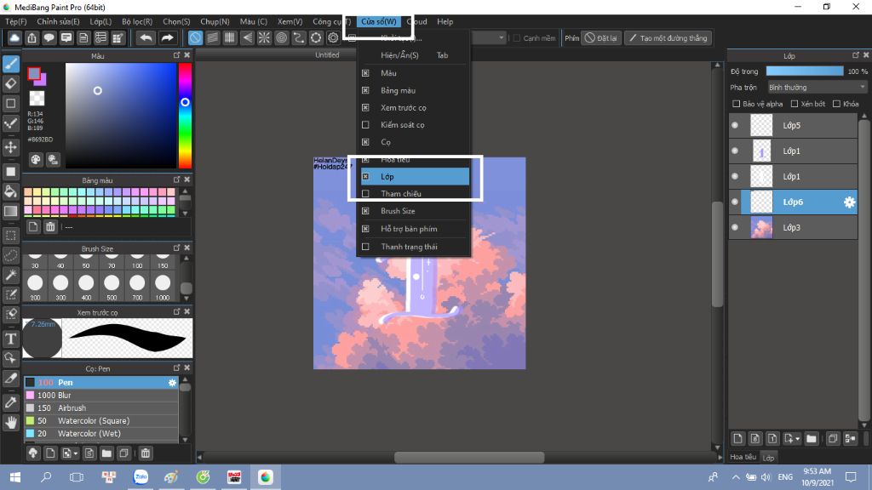Choose brush size 500 preset
This screenshot has width=872, height=490.
pyautogui.click(x=112, y=288)
